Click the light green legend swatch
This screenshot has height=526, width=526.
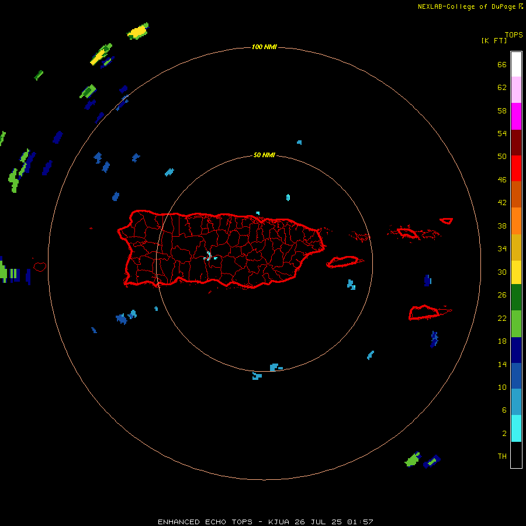click(x=516, y=324)
